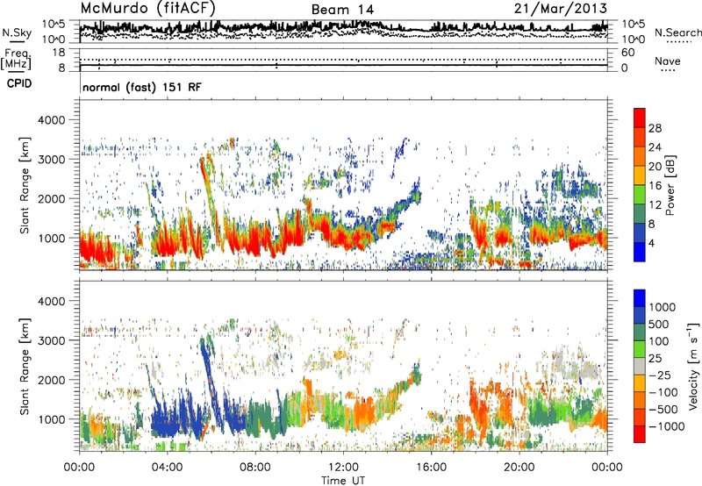The width and height of the screenshot is (702, 486).
Task: Click the "28" label on power colorbar
Action: [x=655, y=128]
